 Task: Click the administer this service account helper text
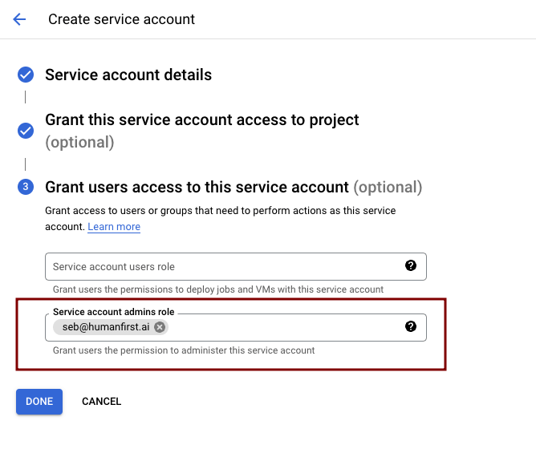click(184, 350)
